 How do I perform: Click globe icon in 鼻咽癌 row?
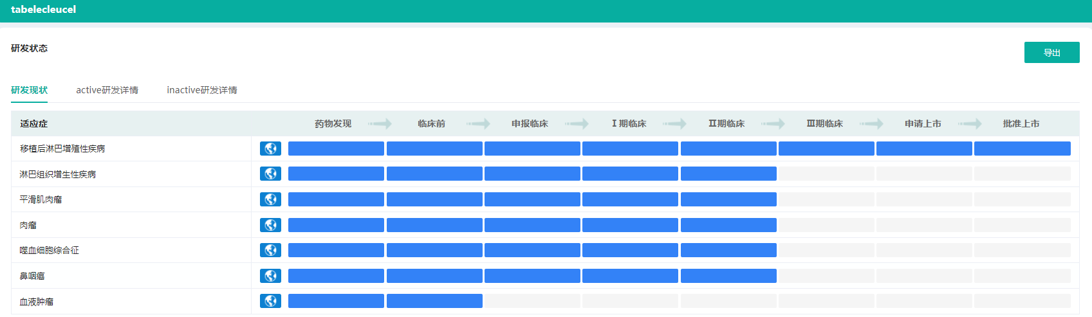tap(270, 276)
